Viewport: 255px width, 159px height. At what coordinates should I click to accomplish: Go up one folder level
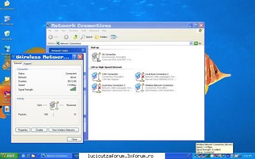click(x=75, y=37)
